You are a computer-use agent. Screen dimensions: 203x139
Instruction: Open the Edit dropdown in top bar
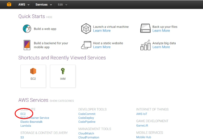click(x=62, y=5)
